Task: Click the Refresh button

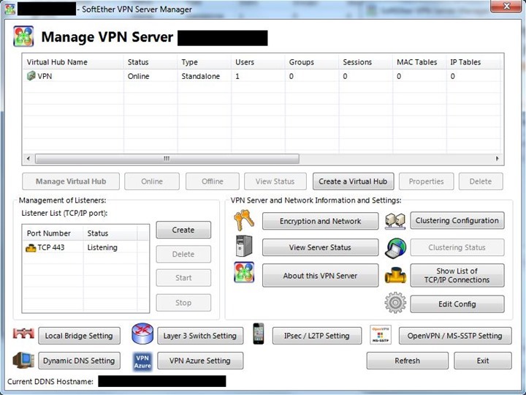Action: point(407,361)
